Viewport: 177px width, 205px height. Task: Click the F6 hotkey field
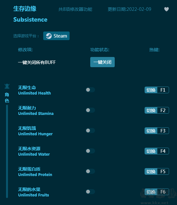(163, 192)
